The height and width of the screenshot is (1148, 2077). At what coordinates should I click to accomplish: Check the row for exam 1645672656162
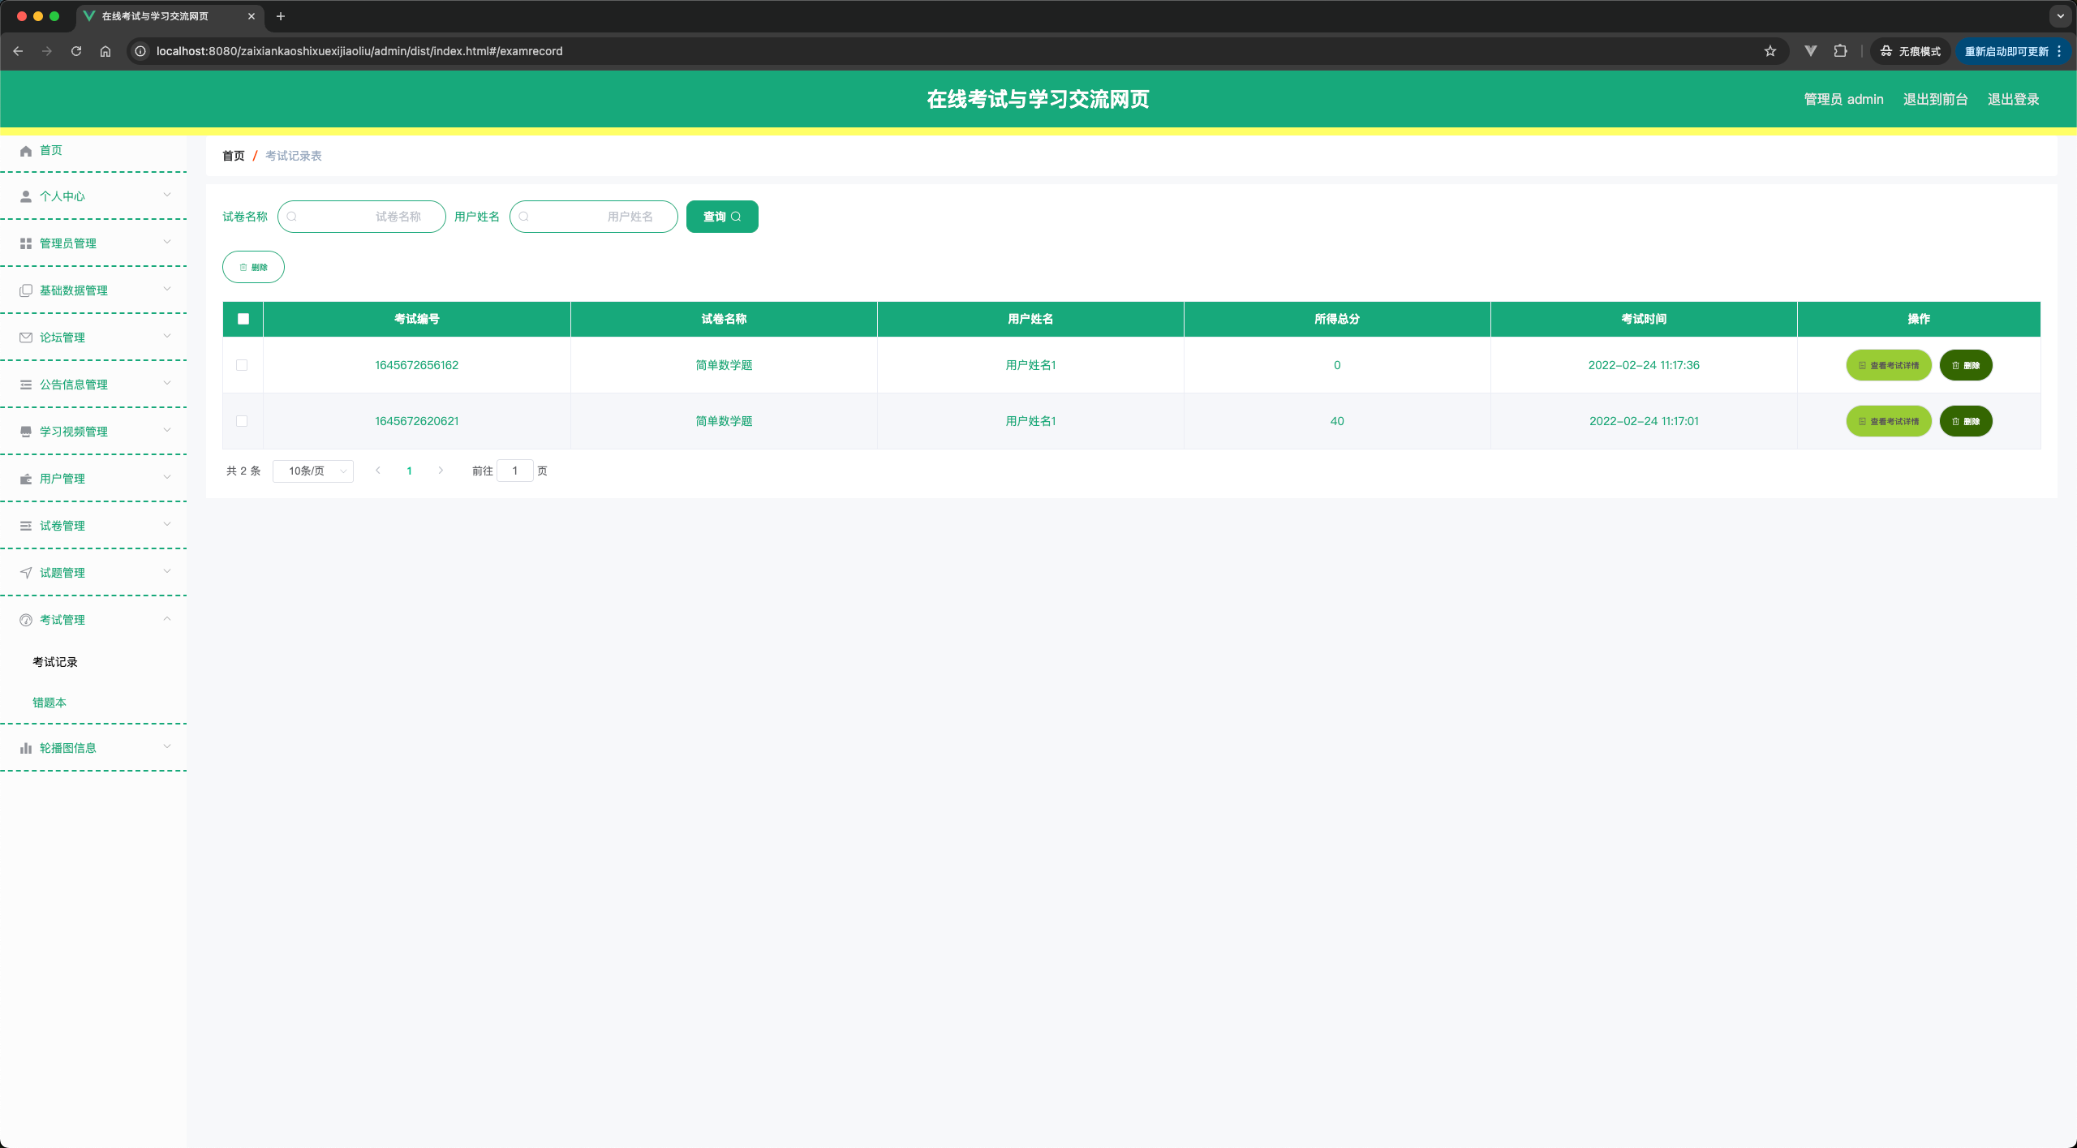(x=242, y=365)
